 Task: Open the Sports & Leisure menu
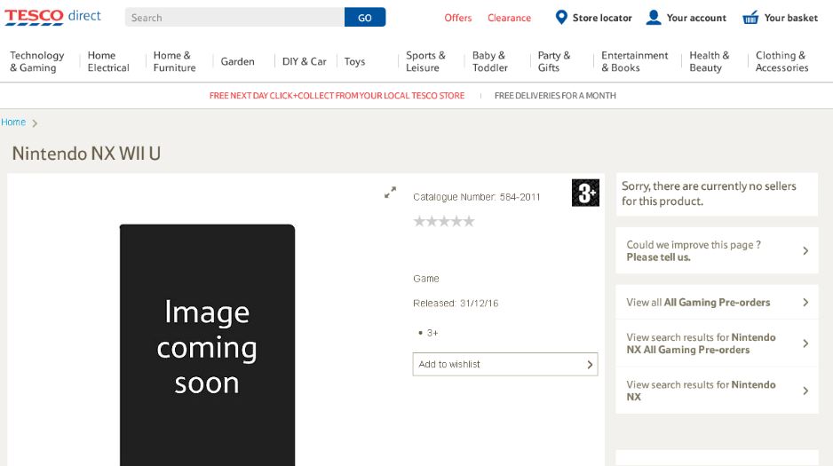point(425,61)
